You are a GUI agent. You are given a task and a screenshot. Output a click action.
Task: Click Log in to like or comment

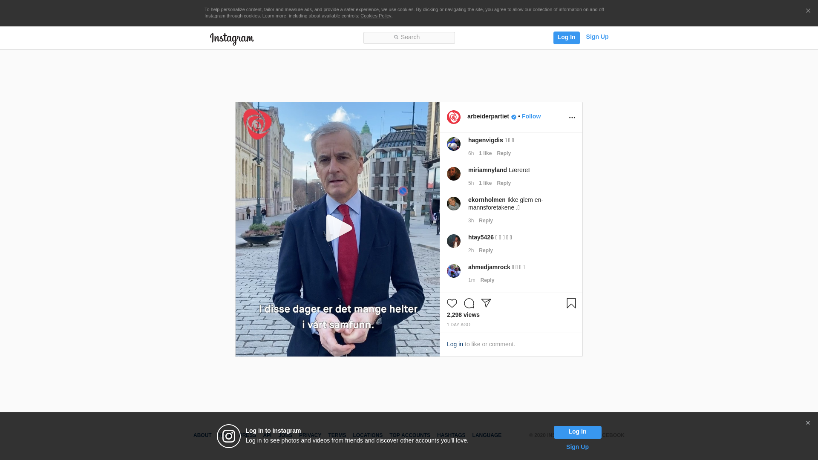coord(455,344)
